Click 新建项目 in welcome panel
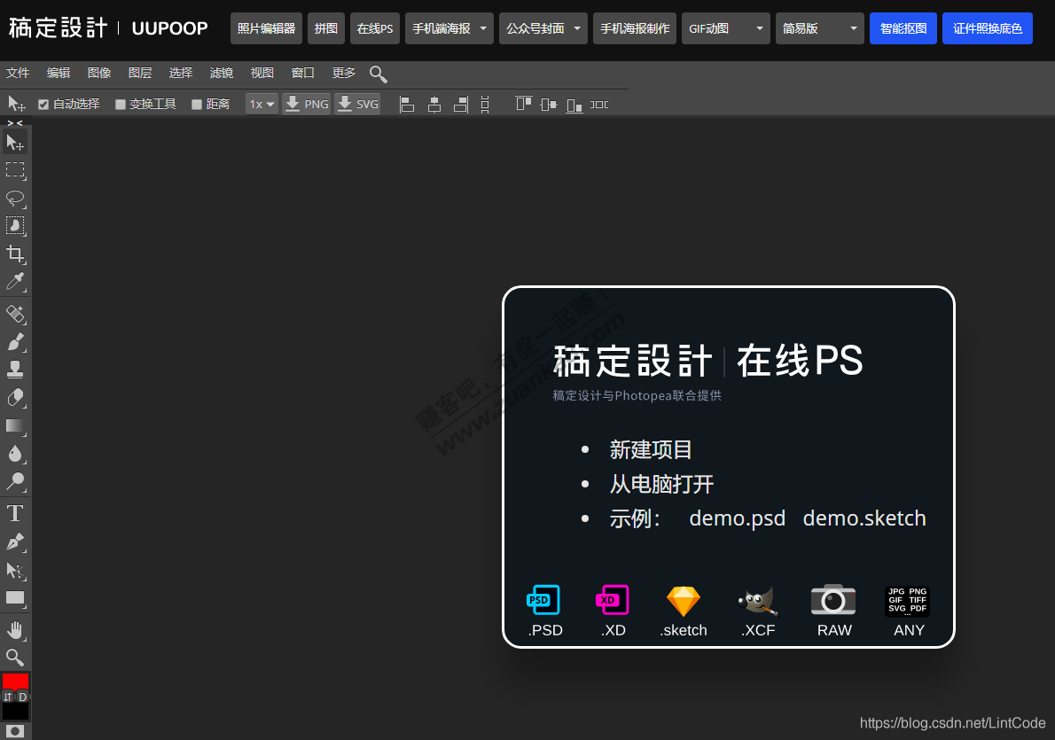This screenshot has width=1055, height=740. (x=650, y=449)
